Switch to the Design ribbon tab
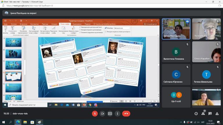This screenshot has height=125, width=223. [35, 24]
